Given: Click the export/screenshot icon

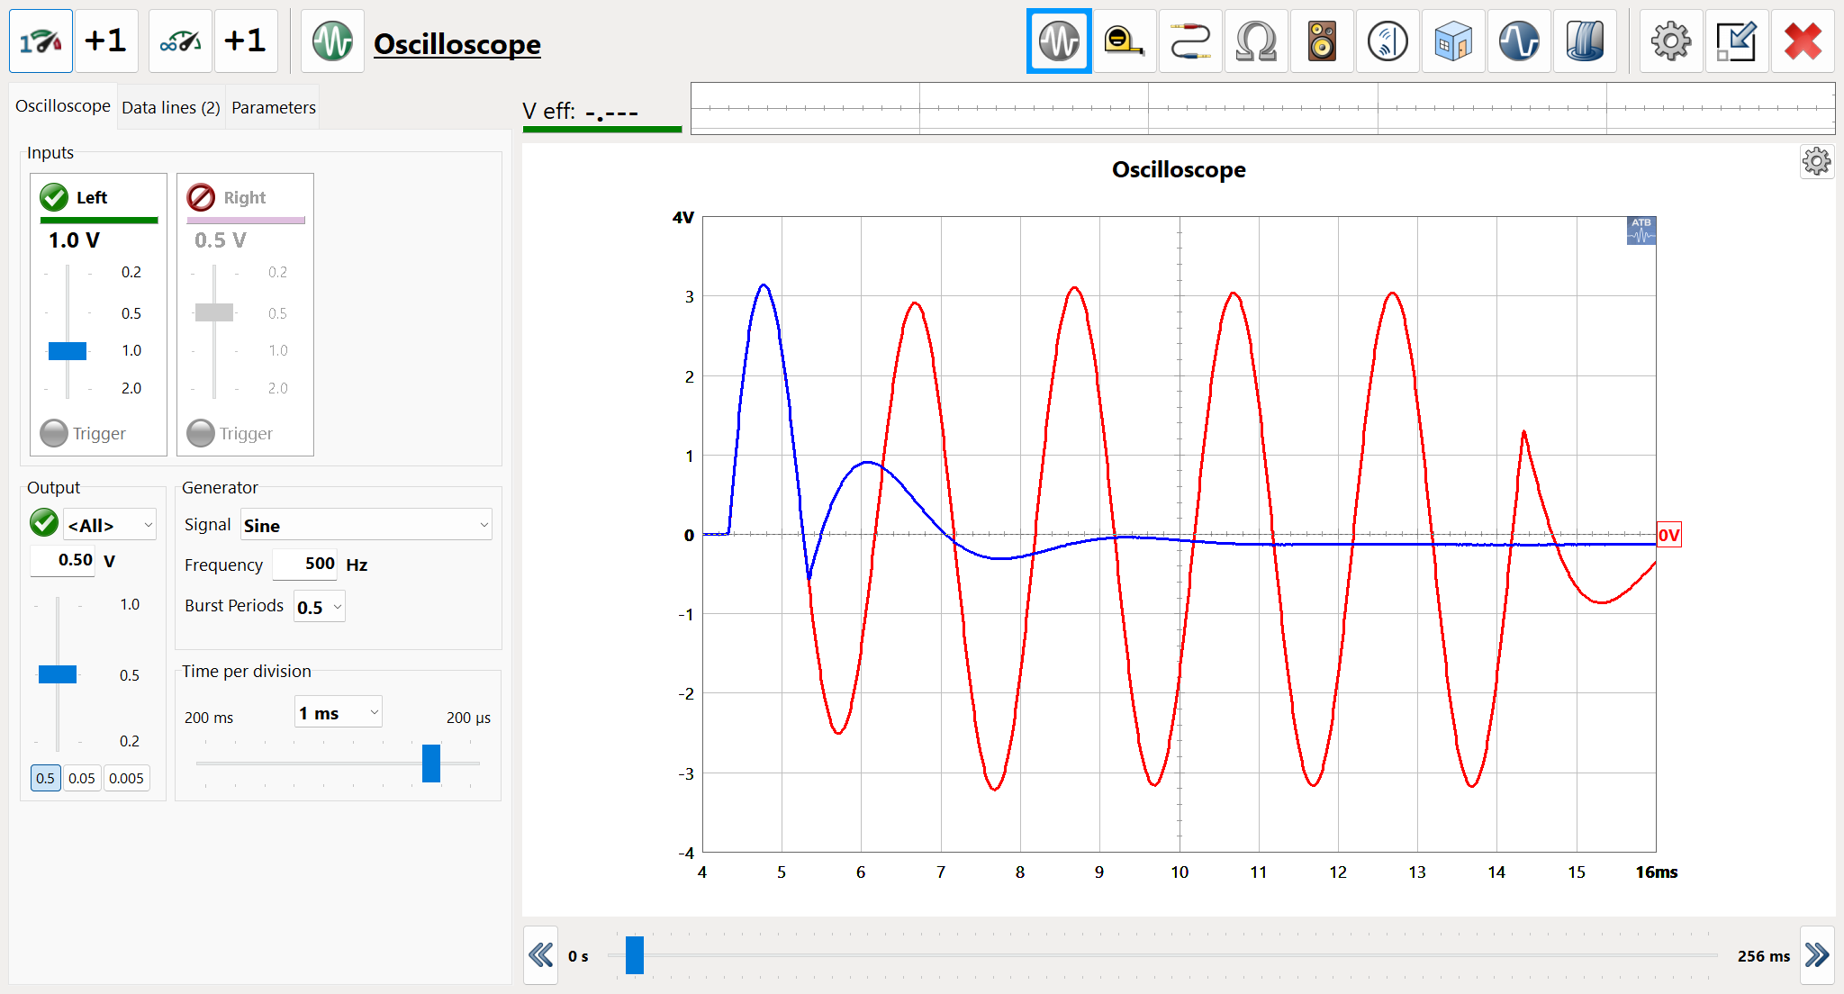Looking at the screenshot, I should (x=1738, y=43).
